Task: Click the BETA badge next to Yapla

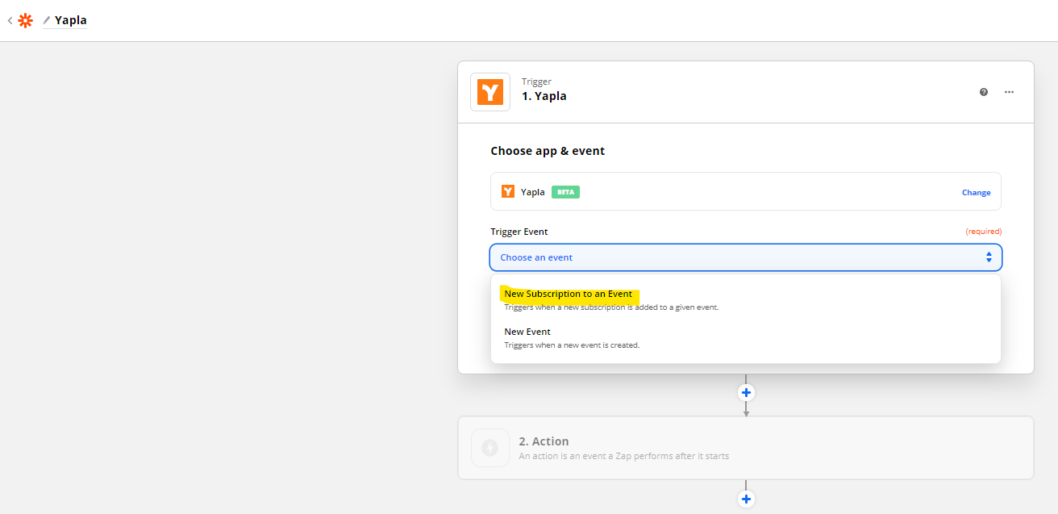Action: pyautogui.click(x=564, y=191)
